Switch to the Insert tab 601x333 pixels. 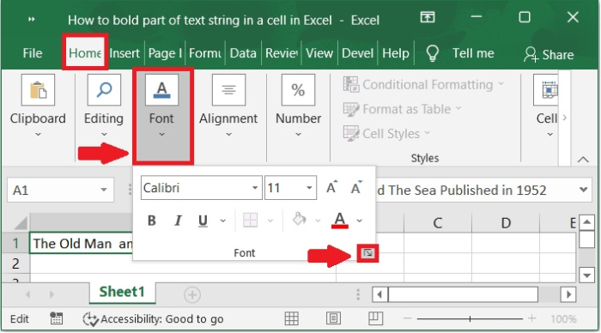point(124,53)
